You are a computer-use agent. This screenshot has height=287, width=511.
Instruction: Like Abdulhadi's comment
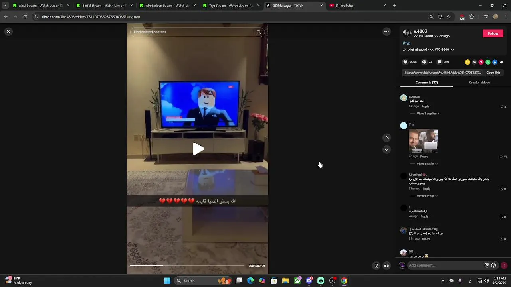click(x=502, y=189)
